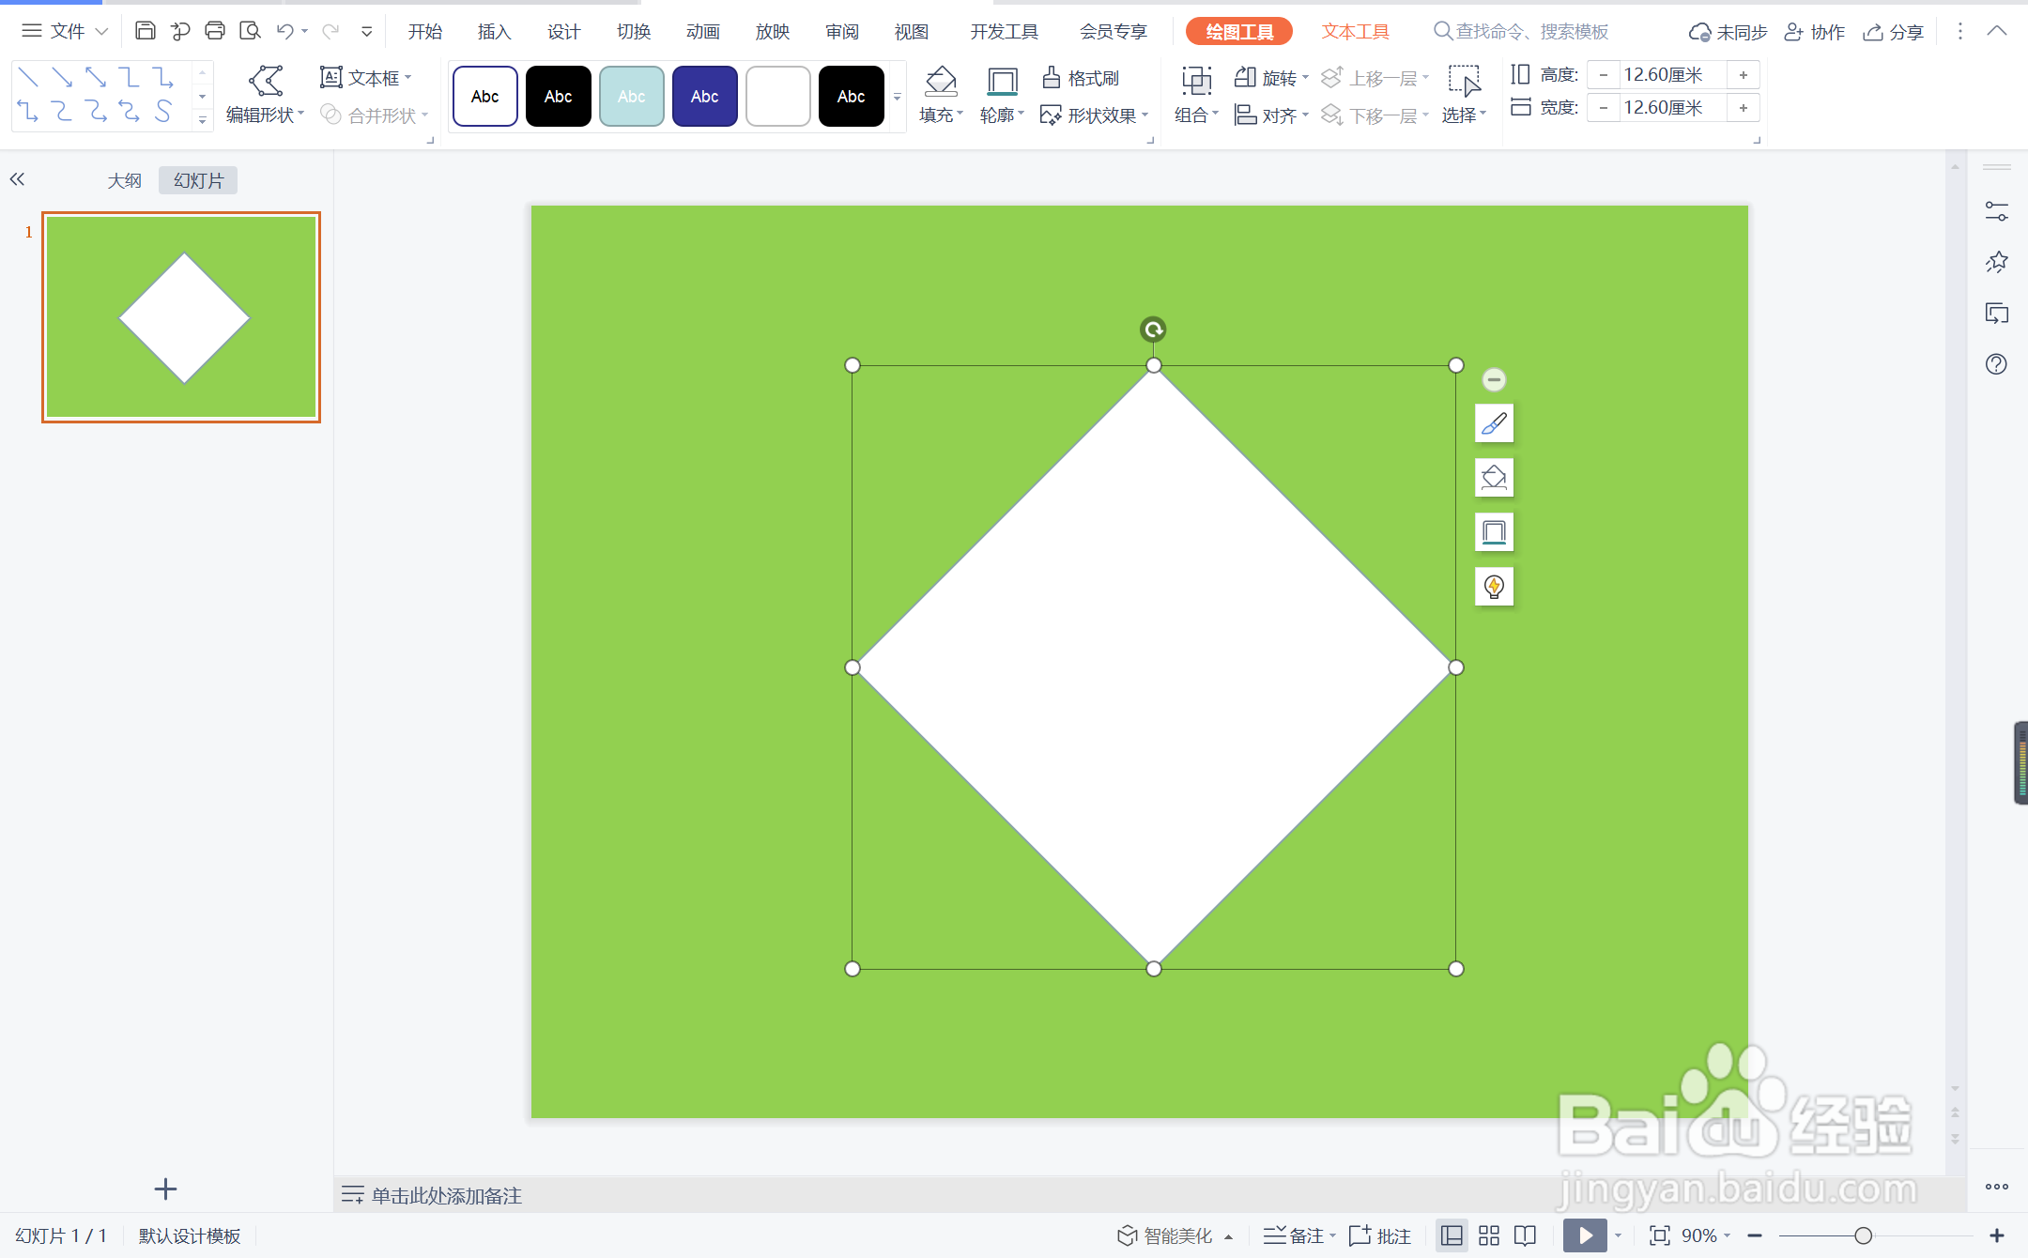Screen dimensions: 2028x1258
Task: Click the floating brush style icon
Action: (x=1494, y=423)
